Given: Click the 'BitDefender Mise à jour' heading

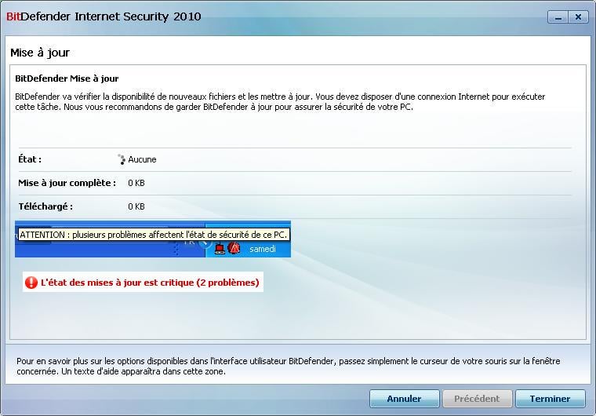Looking at the screenshot, I should [67, 78].
